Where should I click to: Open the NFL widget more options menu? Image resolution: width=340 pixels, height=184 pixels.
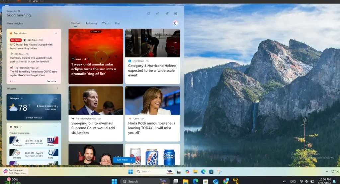coord(56,127)
